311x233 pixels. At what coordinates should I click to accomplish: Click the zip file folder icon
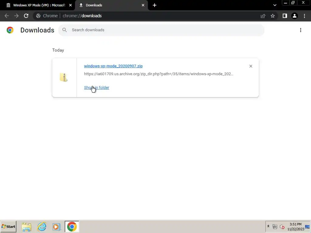click(x=64, y=77)
